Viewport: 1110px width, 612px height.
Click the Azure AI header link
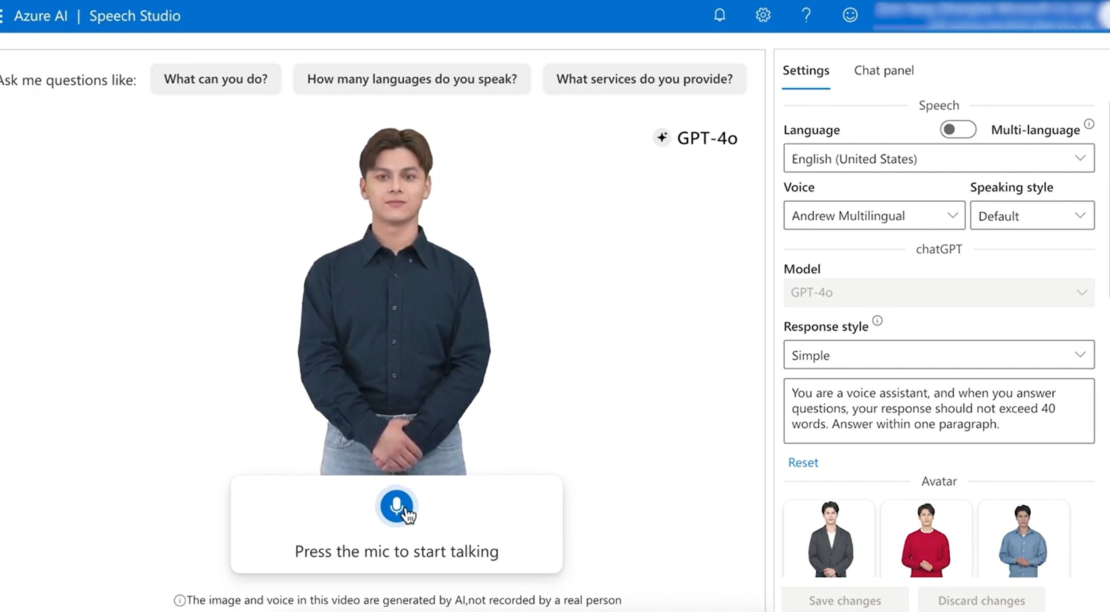(41, 16)
